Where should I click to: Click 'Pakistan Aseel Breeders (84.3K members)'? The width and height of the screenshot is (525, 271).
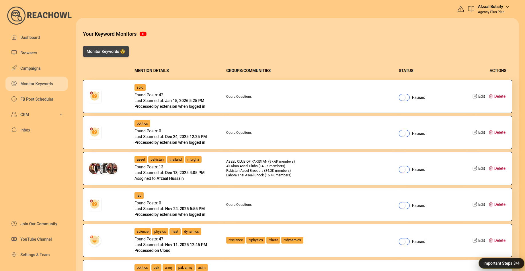click(258, 171)
